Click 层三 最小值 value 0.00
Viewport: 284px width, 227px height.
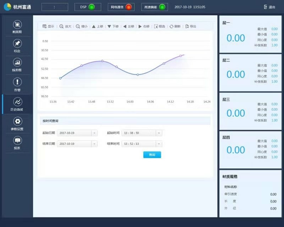pyautogui.click(x=274, y=110)
